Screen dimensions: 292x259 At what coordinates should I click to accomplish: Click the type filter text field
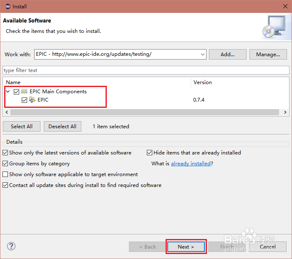point(146,70)
